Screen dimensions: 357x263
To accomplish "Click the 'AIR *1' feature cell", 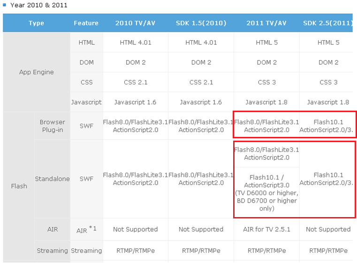I will click(x=86, y=229).
